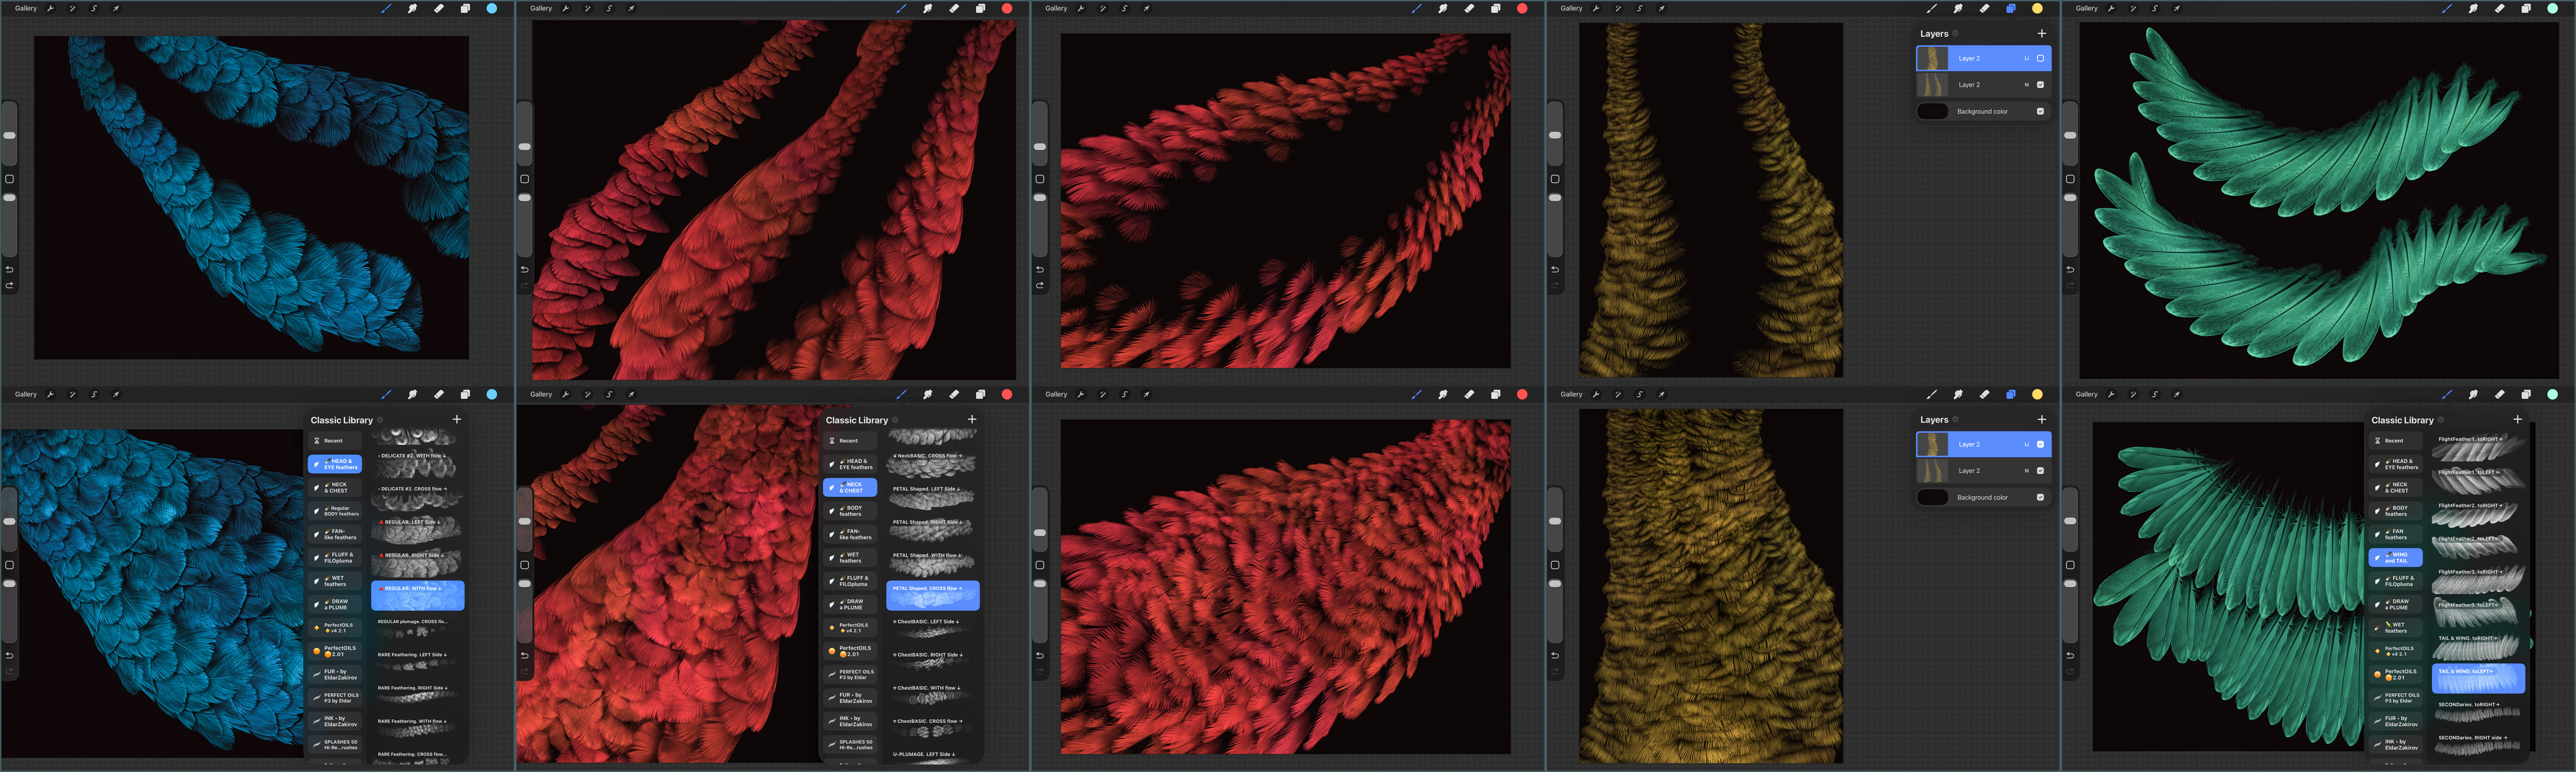Open Recent brushes in blue-feathers library

(x=335, y=440)
